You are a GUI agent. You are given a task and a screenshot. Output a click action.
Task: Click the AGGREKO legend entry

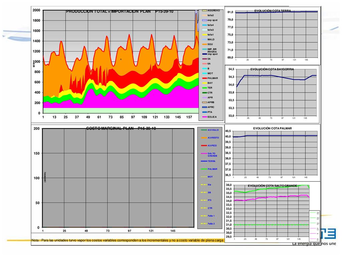pos(211,10)
